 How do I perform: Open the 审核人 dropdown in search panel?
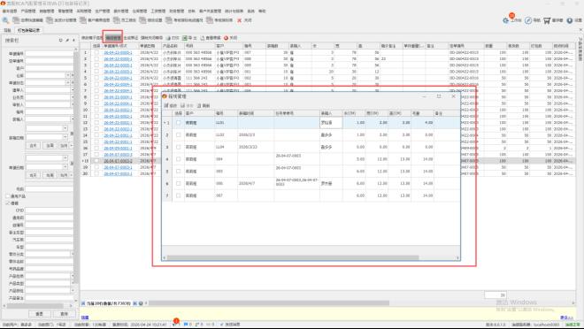72,104
